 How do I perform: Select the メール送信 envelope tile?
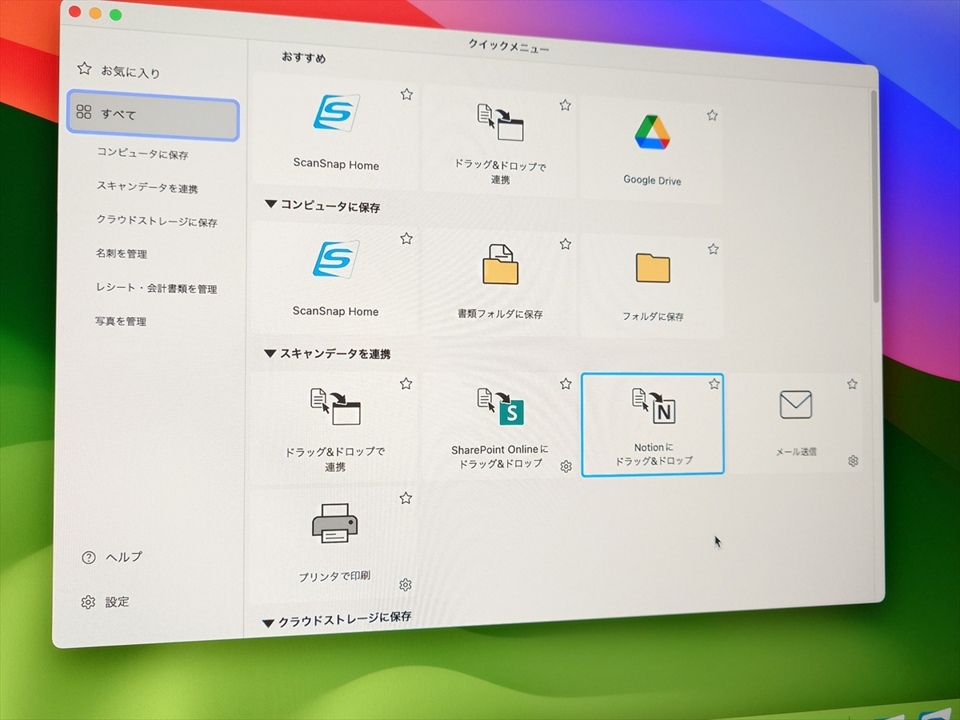point(796,422)
